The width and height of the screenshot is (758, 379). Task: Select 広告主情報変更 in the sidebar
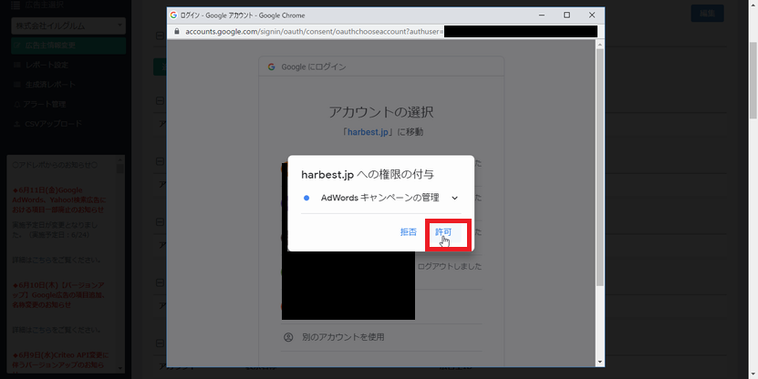coord(68,46)
